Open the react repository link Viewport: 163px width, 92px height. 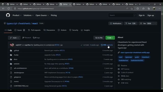(x=35, y=23)
